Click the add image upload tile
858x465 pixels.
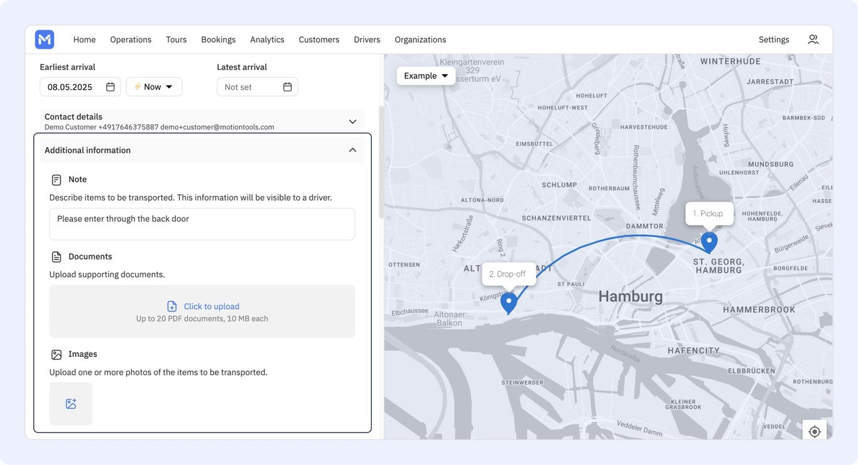pyautogui.click(x=71, y=404)
